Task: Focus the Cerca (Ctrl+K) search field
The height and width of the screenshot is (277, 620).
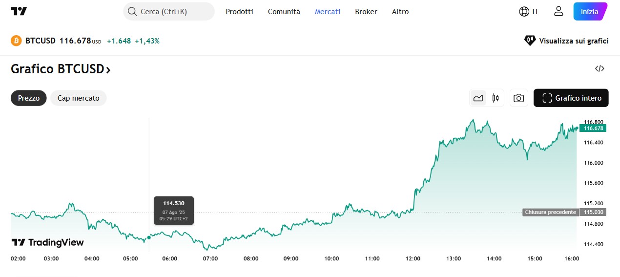Action: pos(169,11)
